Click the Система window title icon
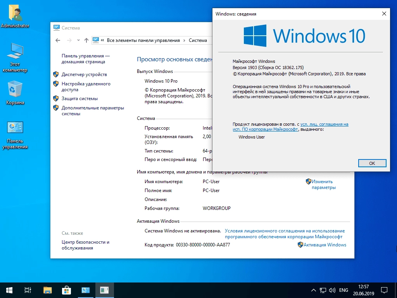Screen dimensions: 397x298 coord(57,28)
